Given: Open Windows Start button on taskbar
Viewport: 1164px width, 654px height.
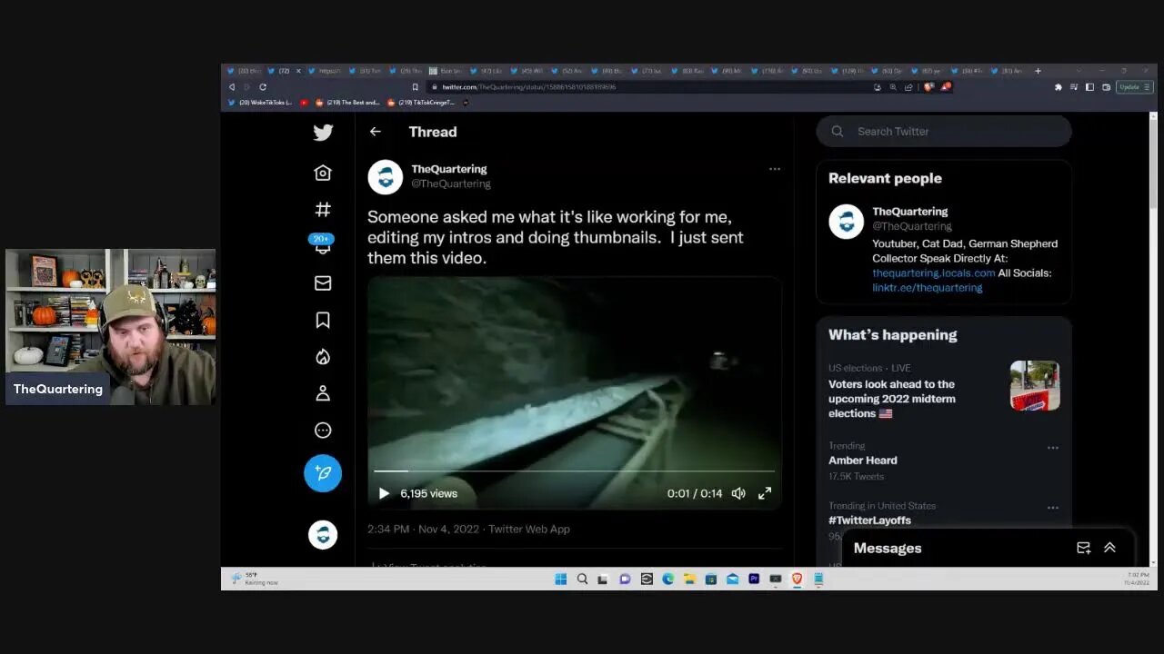Looking at the screenshot, I should tap(561, 579).
